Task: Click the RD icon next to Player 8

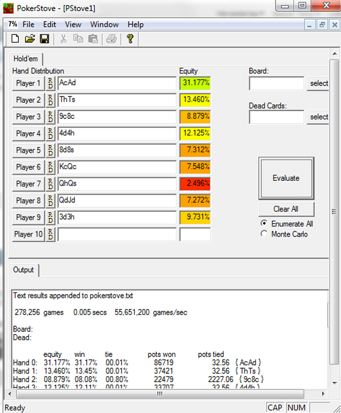Action: (50, 200)
